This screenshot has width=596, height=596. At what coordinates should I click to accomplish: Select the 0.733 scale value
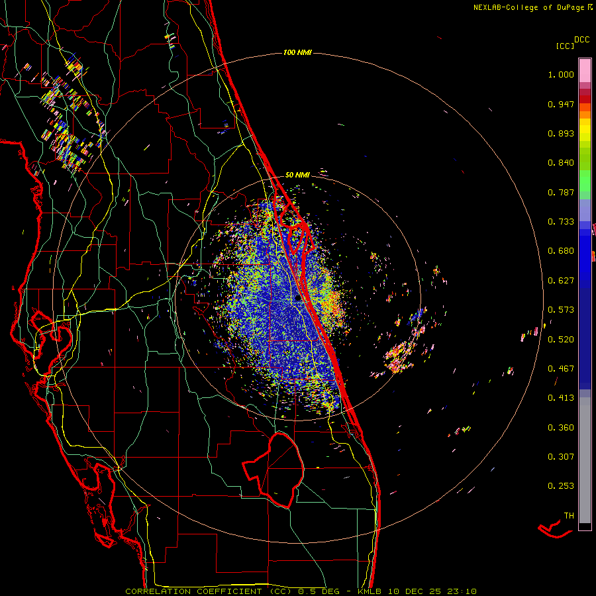561,222
